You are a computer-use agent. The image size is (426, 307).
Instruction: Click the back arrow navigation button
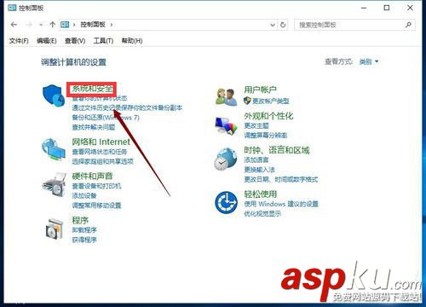(14, 25)
